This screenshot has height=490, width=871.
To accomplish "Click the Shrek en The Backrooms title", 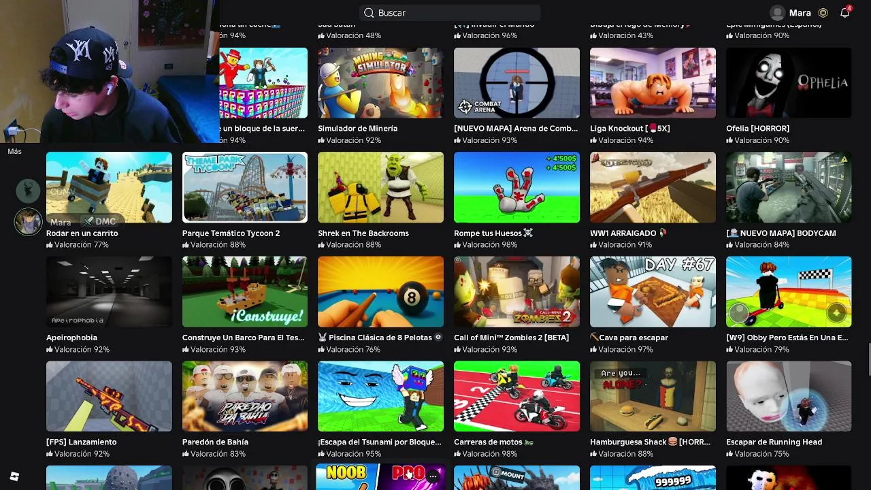I will (363, 233).
